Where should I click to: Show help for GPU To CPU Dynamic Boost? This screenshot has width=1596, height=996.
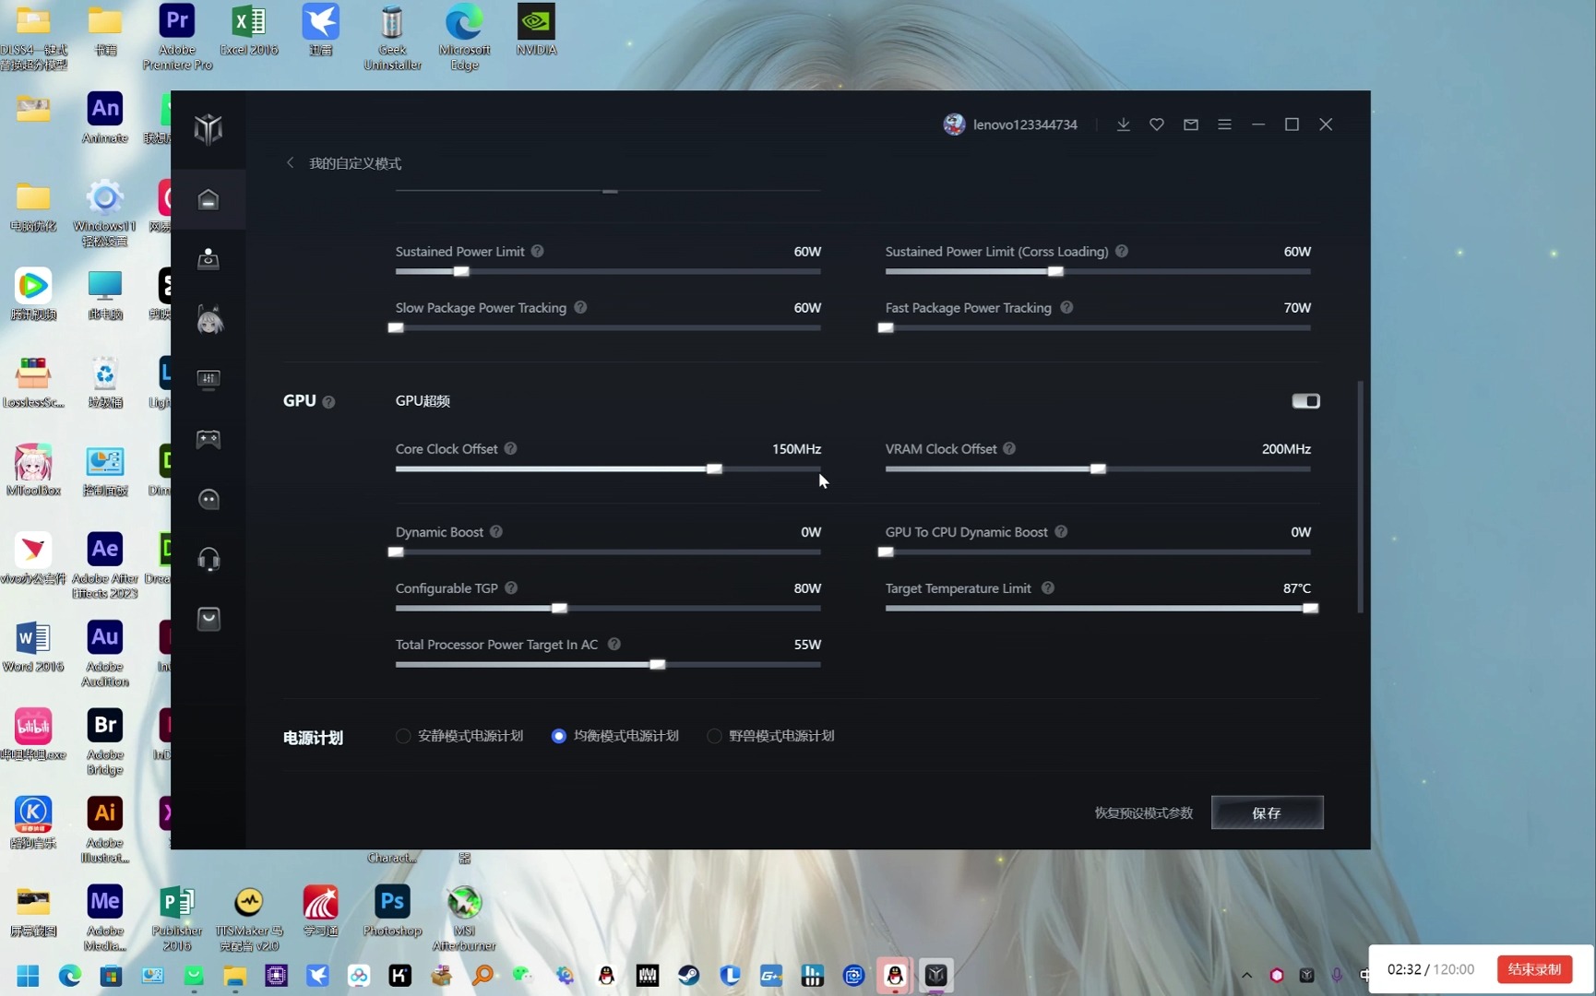click(1061, 532)
